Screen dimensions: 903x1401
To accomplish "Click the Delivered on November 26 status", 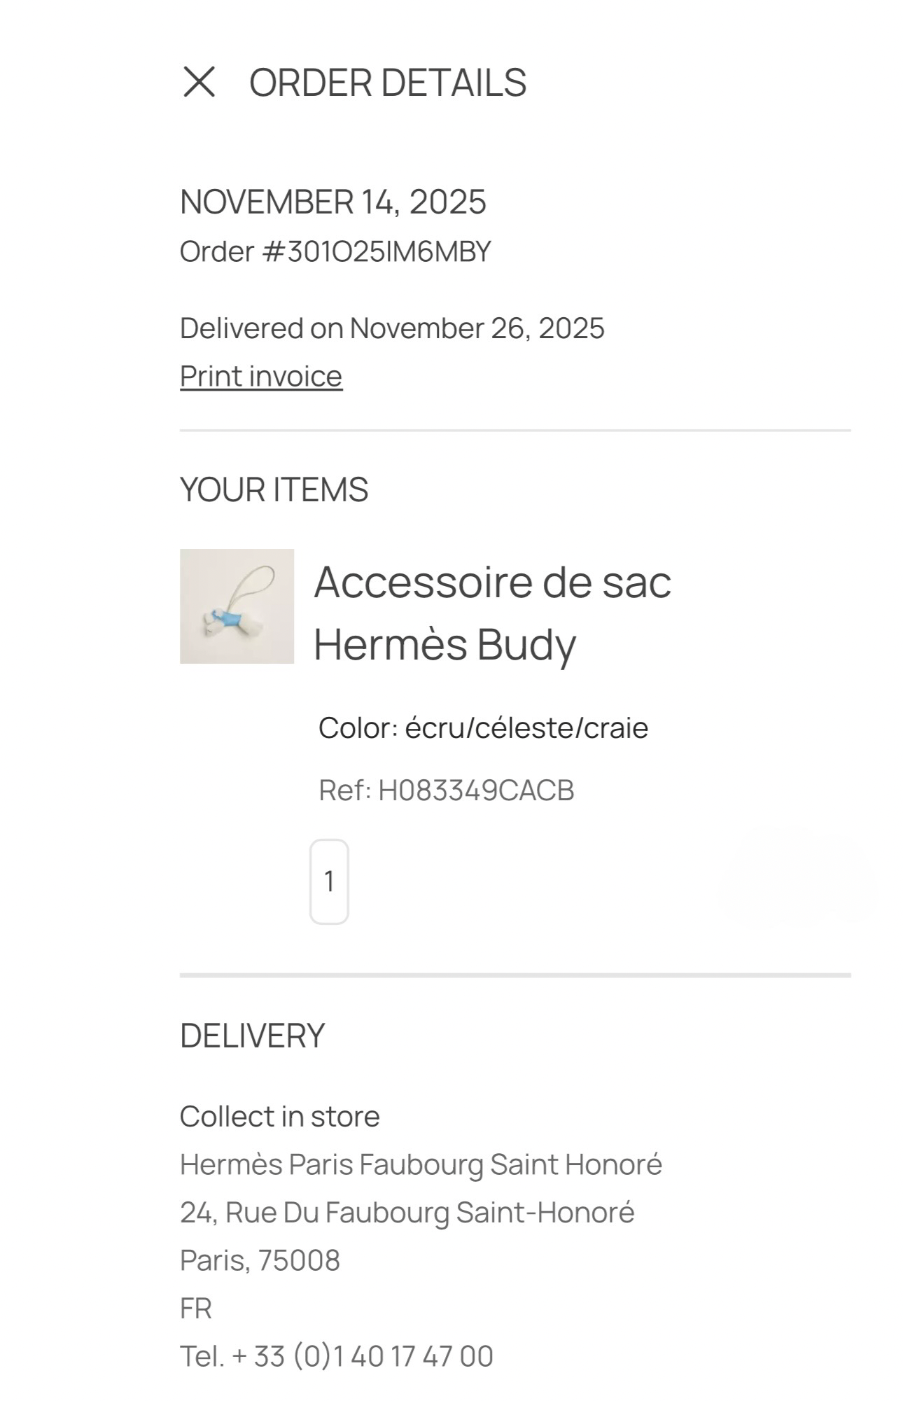I will 392,328.
